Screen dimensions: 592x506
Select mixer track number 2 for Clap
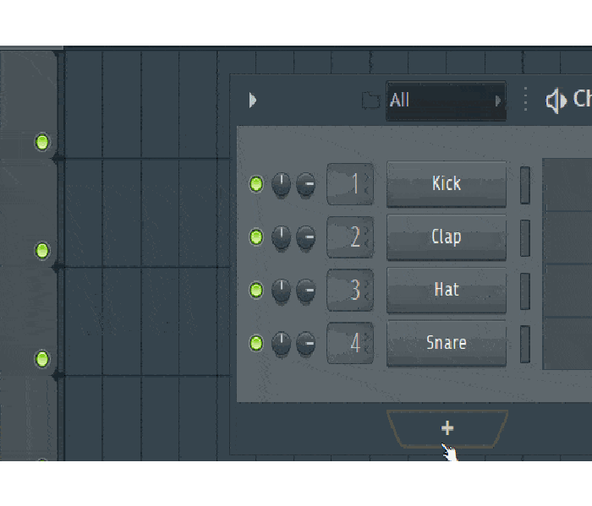(350, 237)
